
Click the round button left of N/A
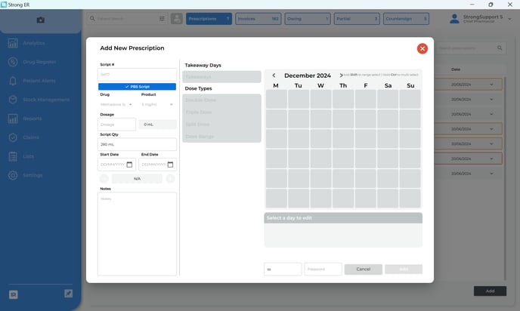click(x=104, y=178)
